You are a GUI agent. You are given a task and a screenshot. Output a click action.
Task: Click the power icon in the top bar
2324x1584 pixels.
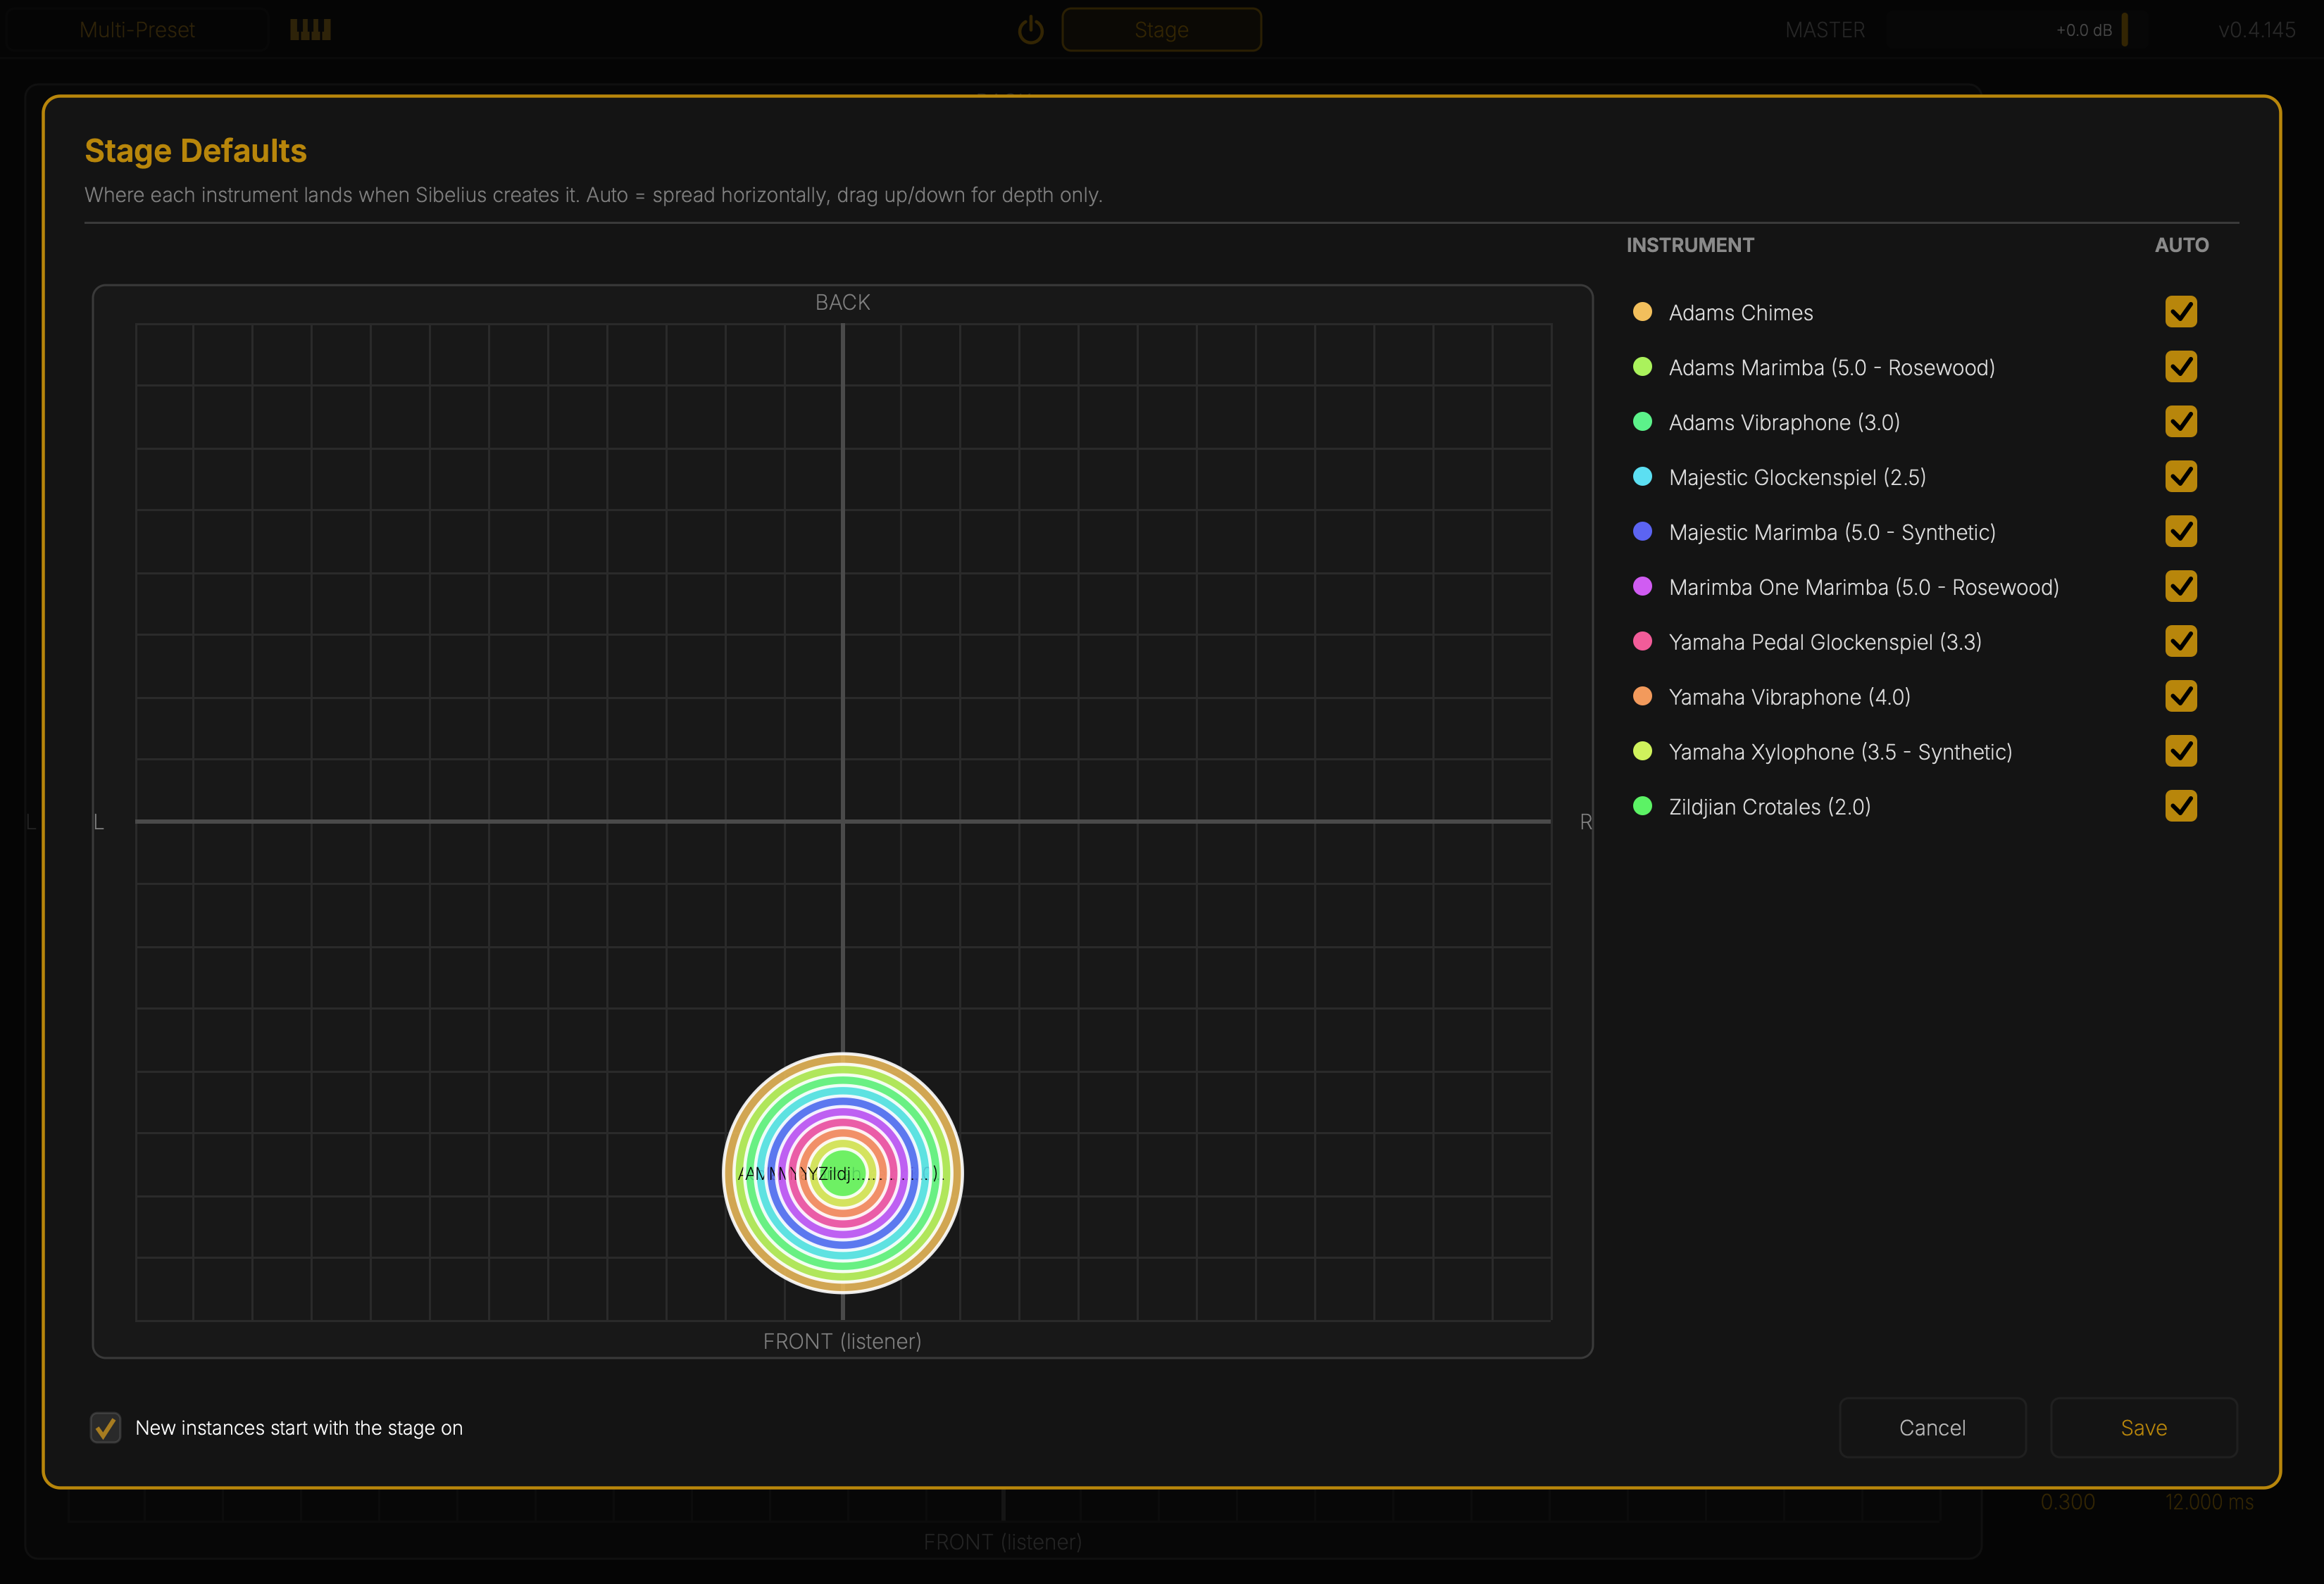click(x=1030, y=30)
